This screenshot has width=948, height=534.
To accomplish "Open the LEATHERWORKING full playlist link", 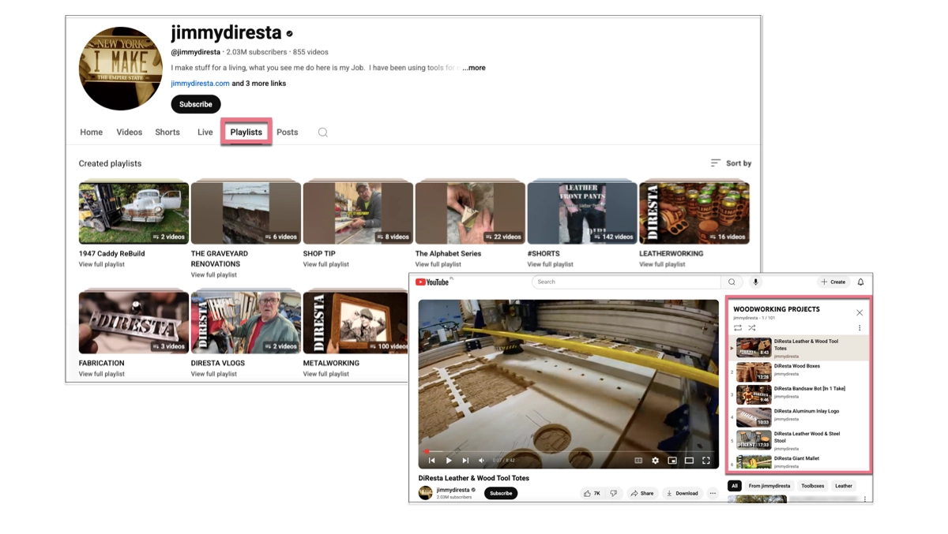I will click(x=662, y=264).
